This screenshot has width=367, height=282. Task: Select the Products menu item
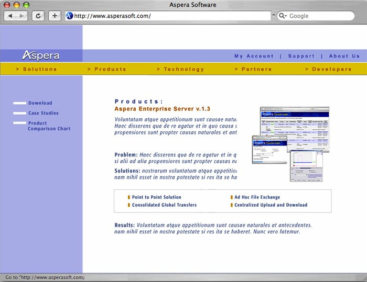point(107,69)
